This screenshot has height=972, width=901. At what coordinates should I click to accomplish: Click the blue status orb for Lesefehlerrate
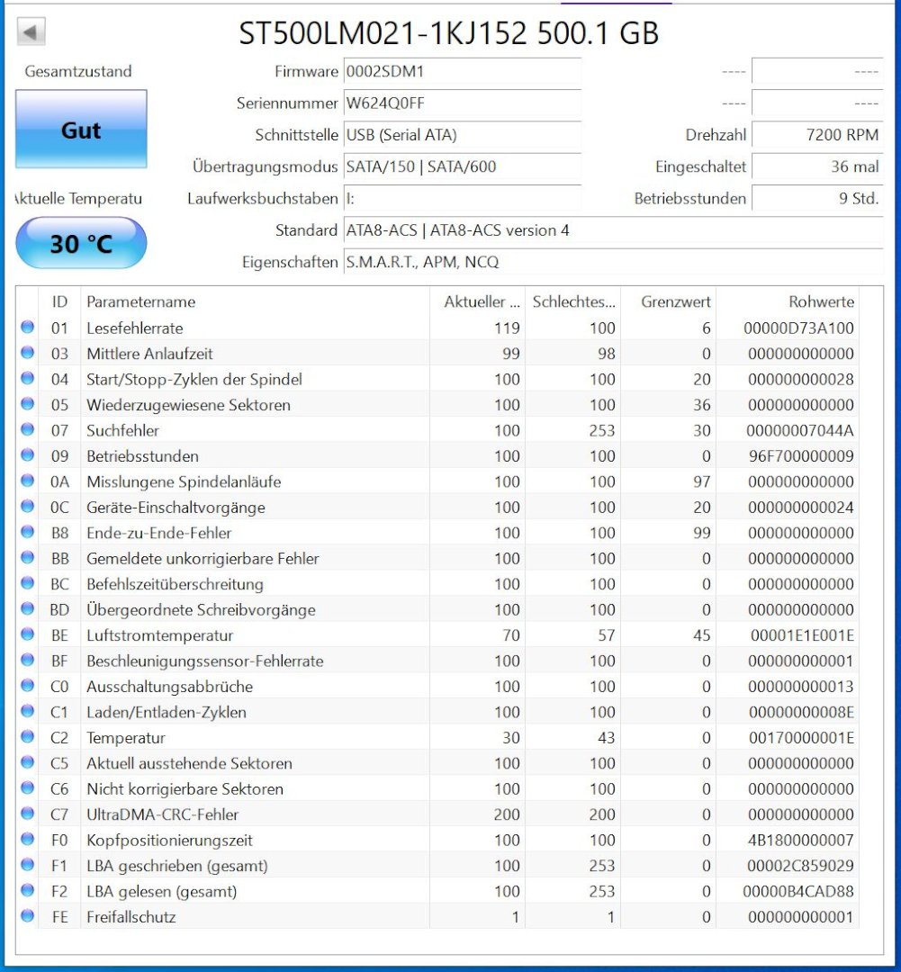click(27, 328)
